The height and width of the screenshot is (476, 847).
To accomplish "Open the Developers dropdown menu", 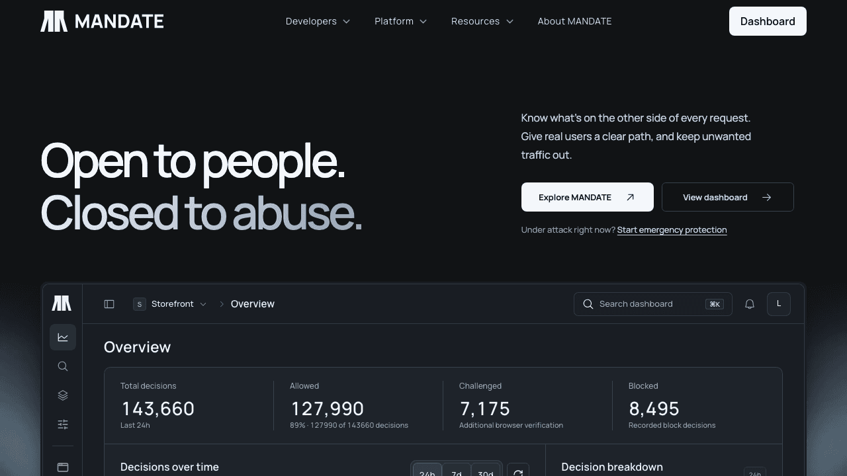I will coord(318,21).
